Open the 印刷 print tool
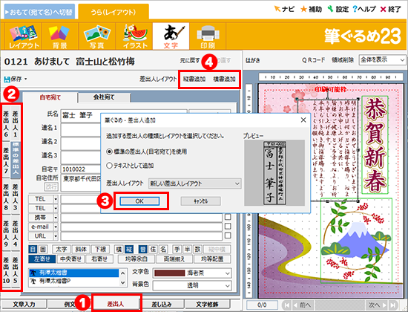Image resolution: width=408 pixels, height=312 pixels. (208, 36)
